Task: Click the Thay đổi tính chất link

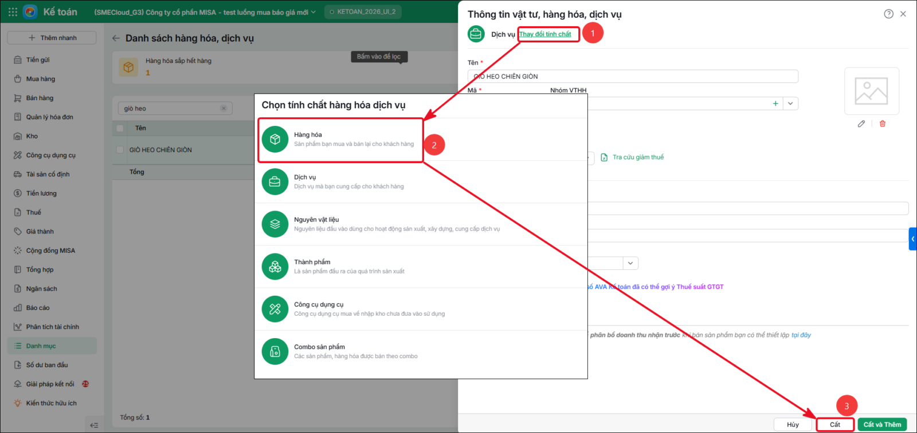Action: (x=545, y=34)
